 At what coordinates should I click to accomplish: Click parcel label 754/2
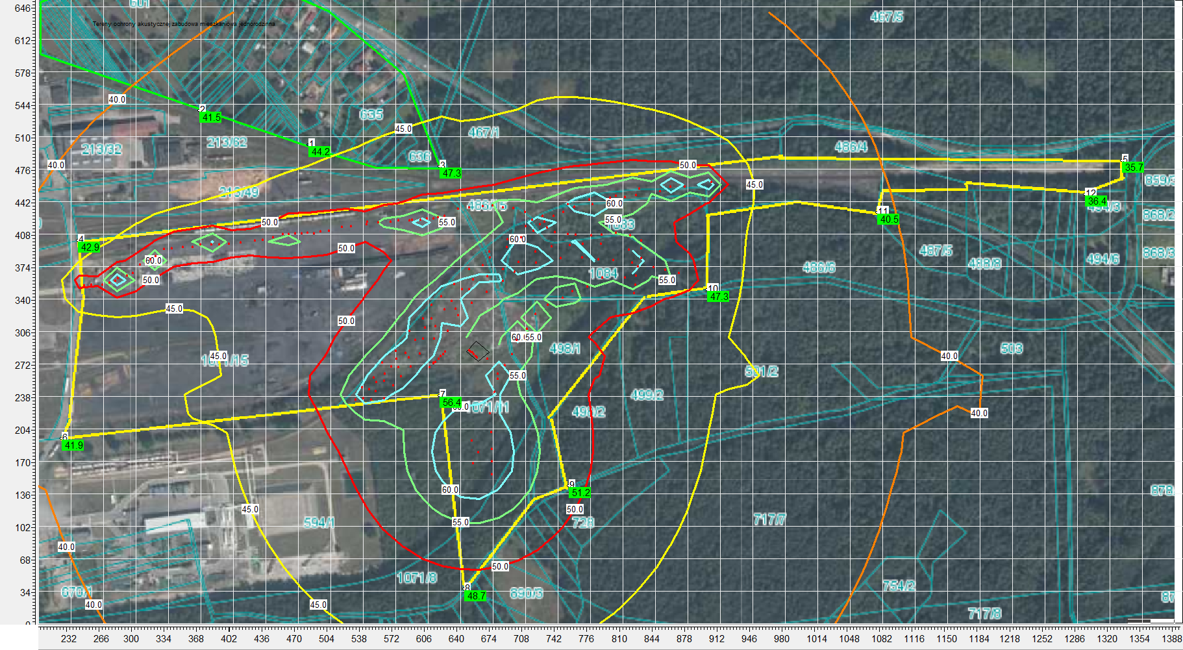pos(899,586)
